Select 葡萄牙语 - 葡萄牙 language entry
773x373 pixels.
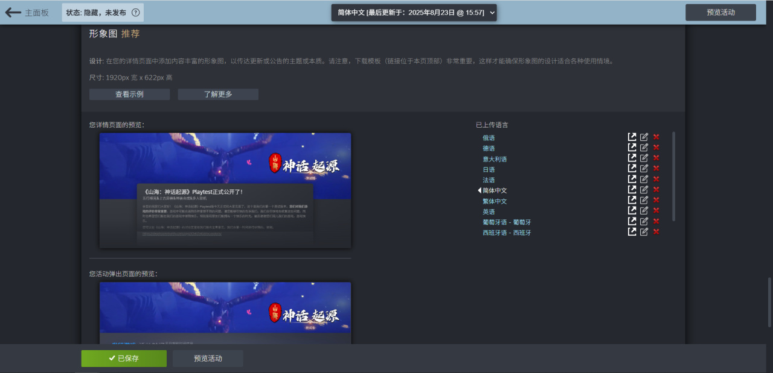(507, 222)
